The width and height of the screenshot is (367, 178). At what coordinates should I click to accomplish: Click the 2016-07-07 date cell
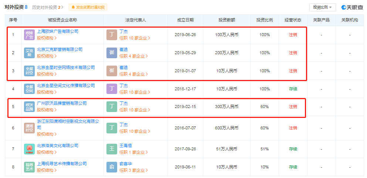(186, 128)
